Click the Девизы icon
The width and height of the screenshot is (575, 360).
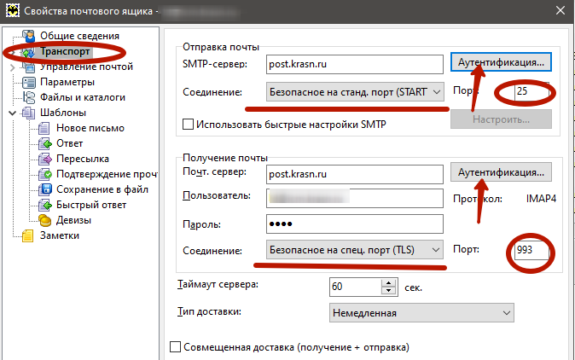click(x=45, y=220)
